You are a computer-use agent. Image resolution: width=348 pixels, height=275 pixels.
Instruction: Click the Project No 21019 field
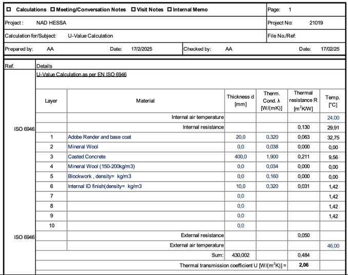coord(316,23)
